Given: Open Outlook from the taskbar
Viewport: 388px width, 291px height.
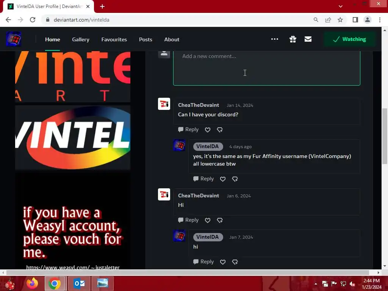Looking at the screenshot, I should coord(79,283).
